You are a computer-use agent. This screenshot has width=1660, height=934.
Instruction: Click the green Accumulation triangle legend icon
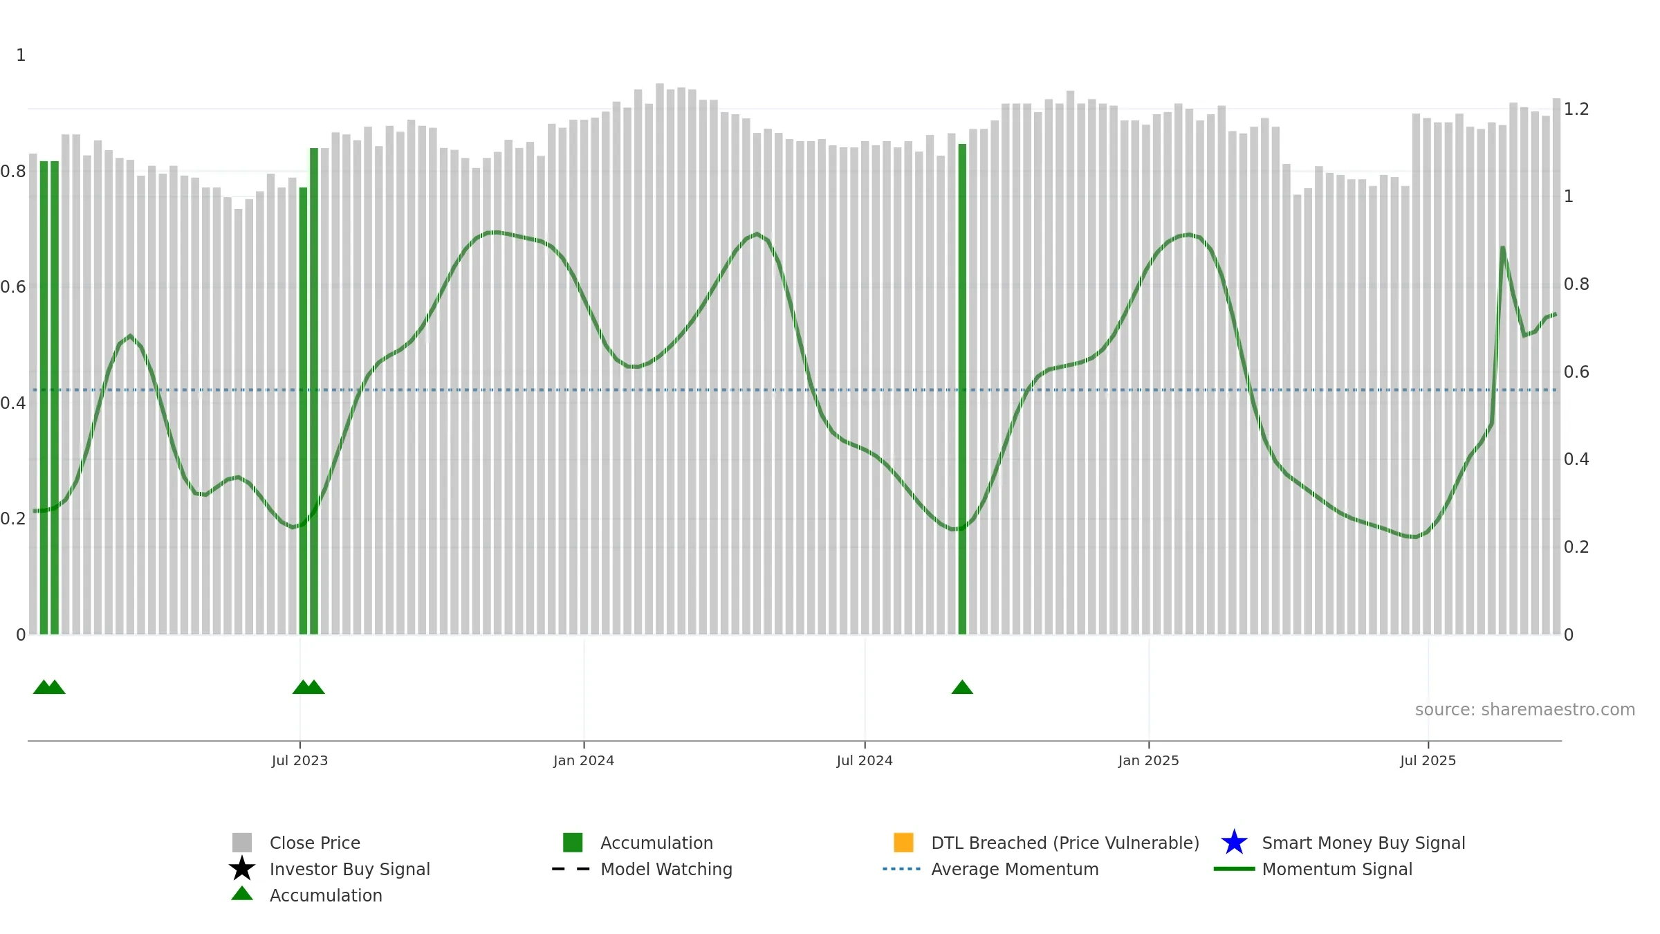[242, 893]
